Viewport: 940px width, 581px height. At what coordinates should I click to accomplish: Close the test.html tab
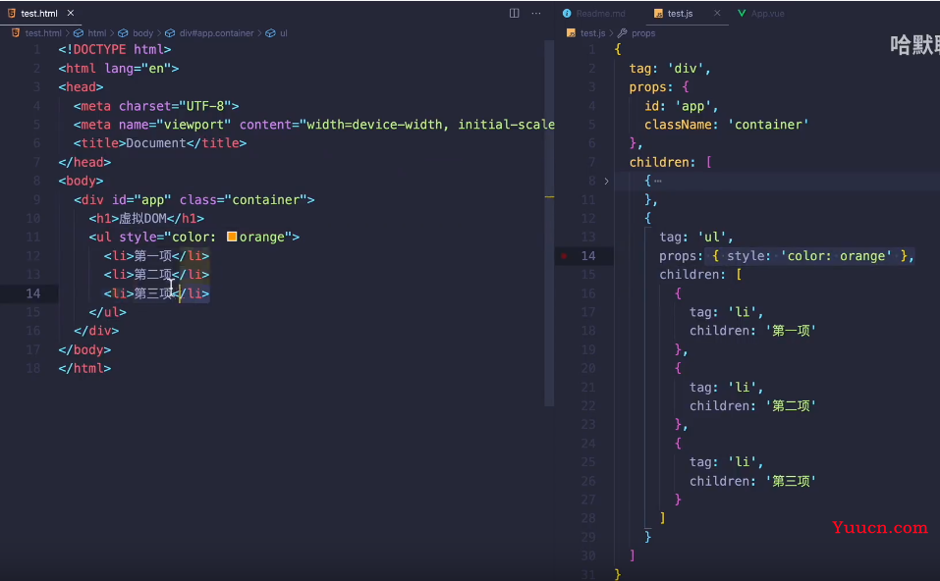click(71, 13)
